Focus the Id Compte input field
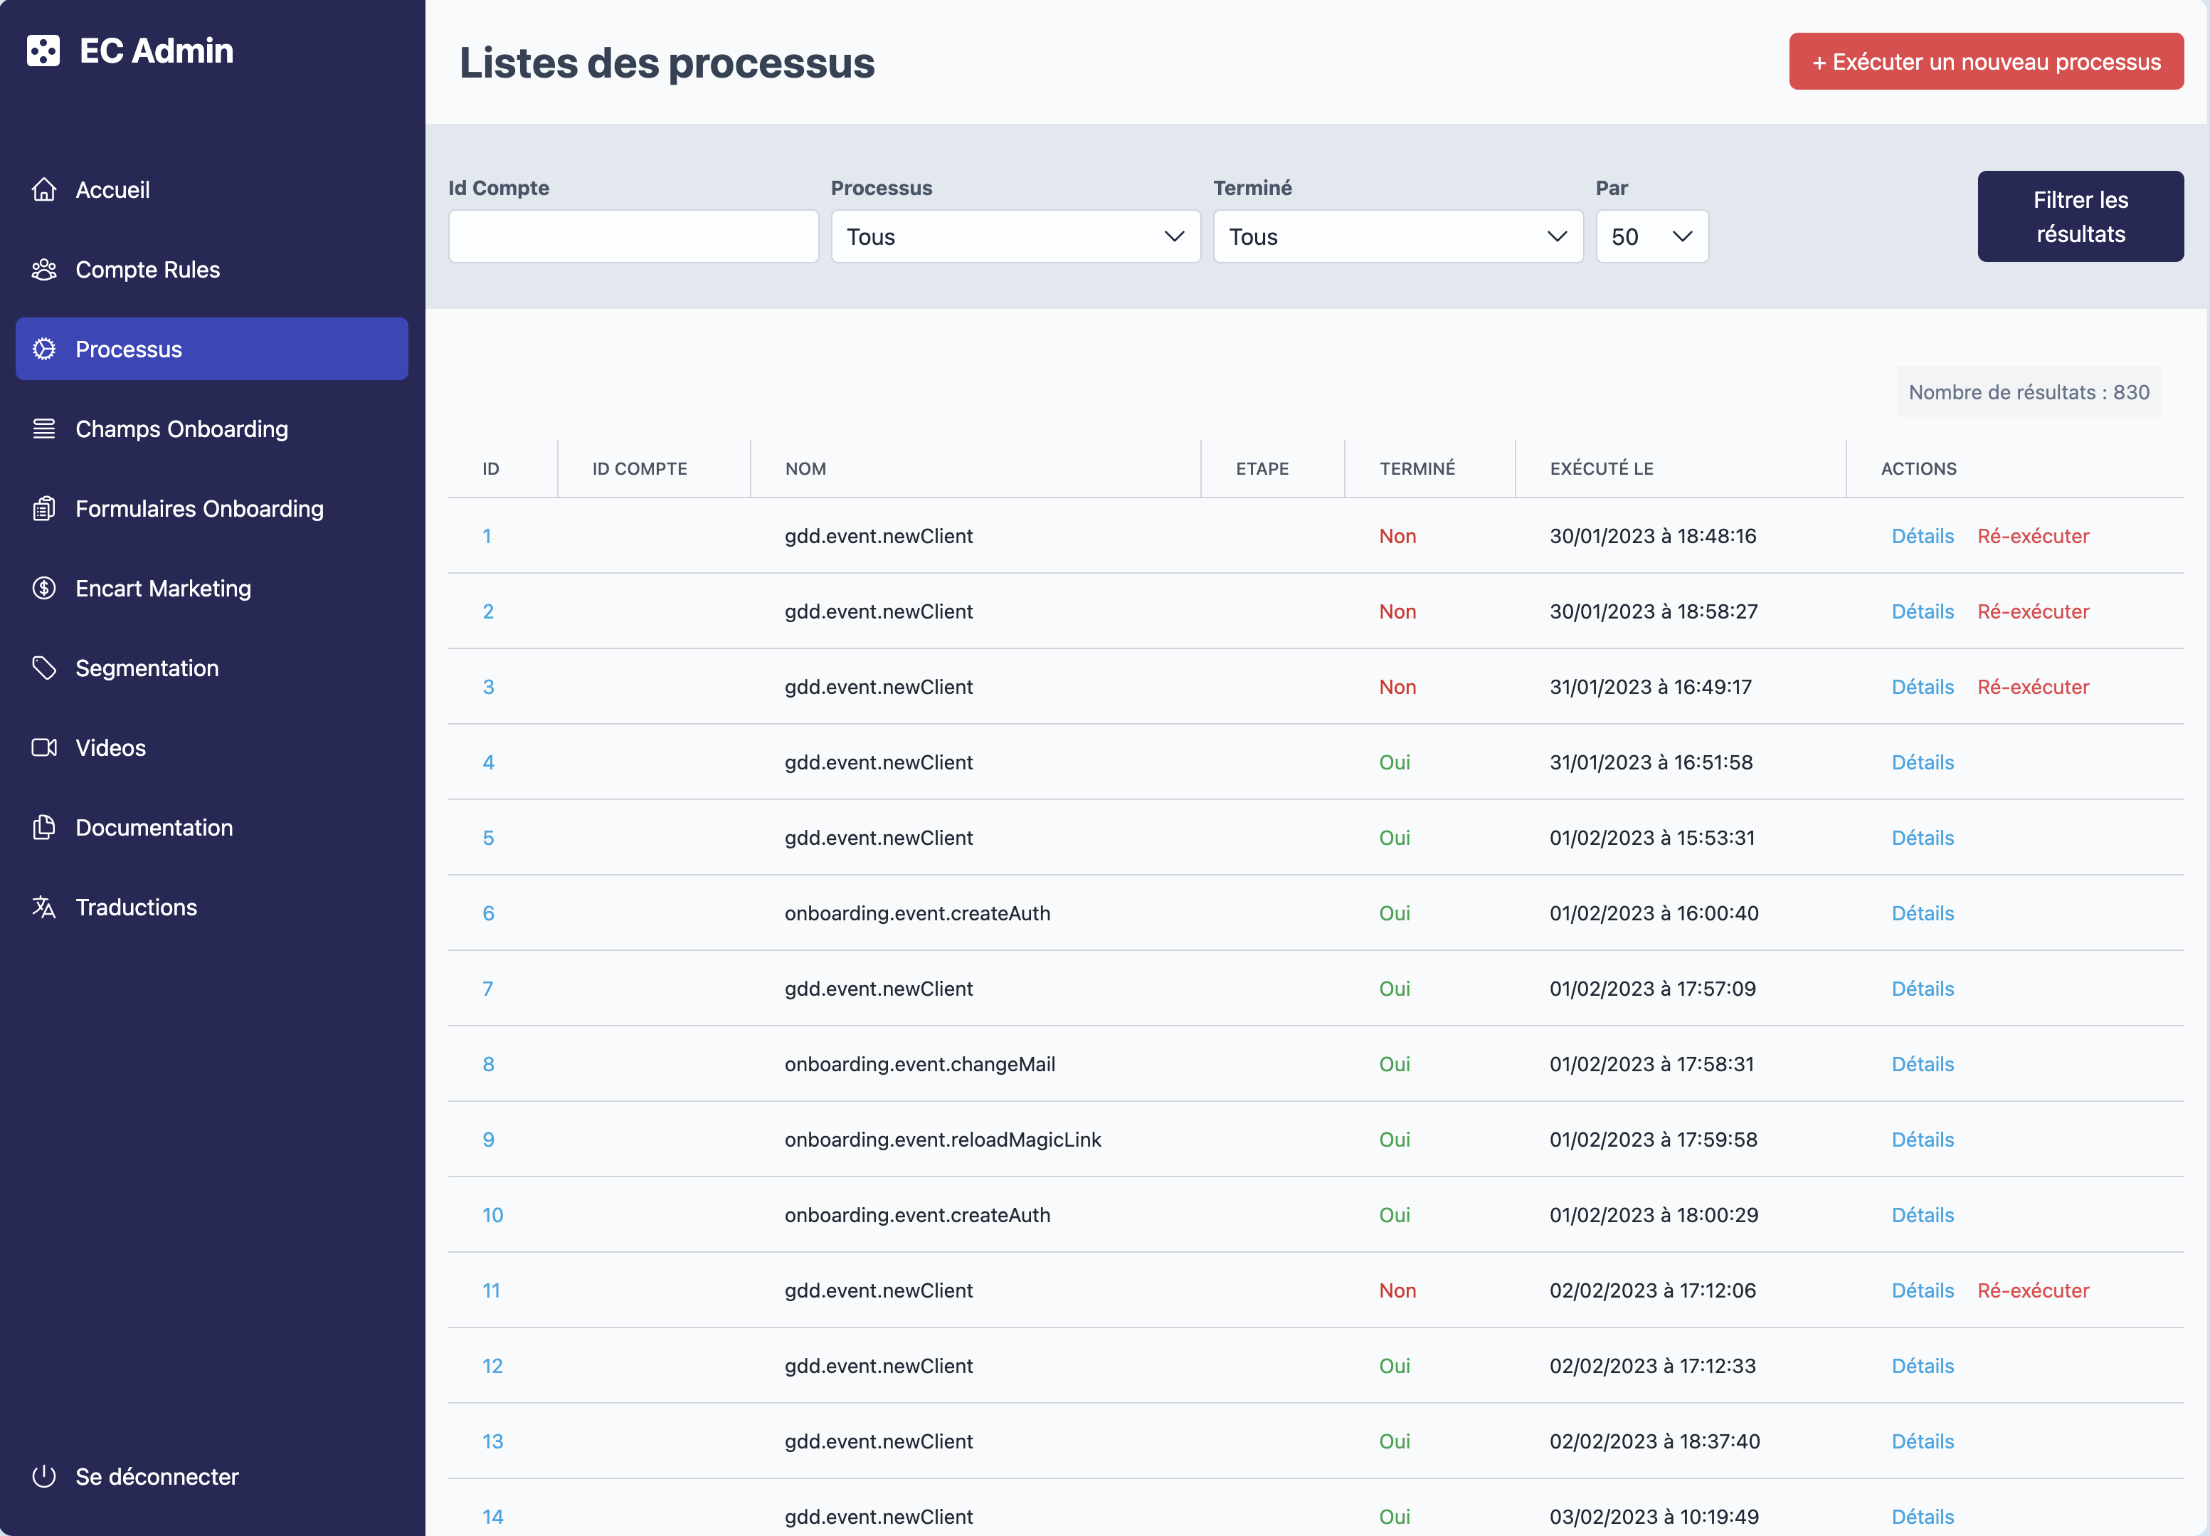This screenshot has height=1536, width=2210. 633,237
